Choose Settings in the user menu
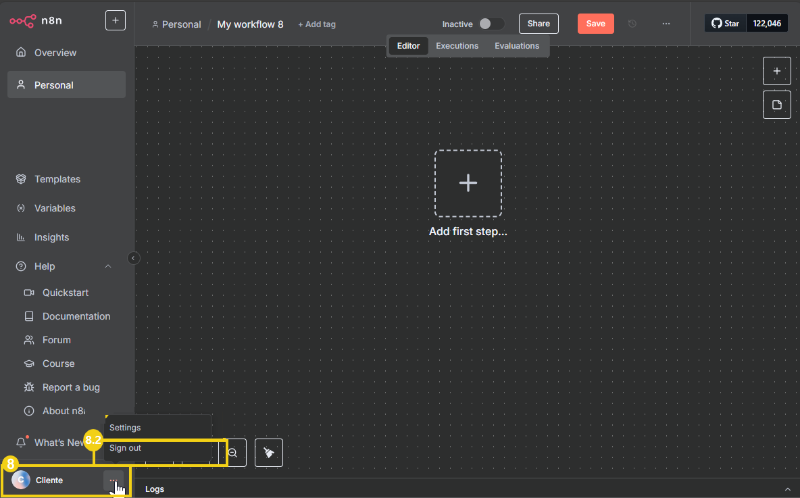The height and width of the screenshot is (498, 800). pos(157,428)
